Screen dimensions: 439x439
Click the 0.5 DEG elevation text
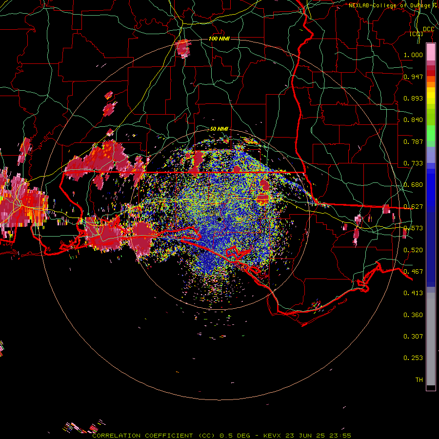click(235, 436)
